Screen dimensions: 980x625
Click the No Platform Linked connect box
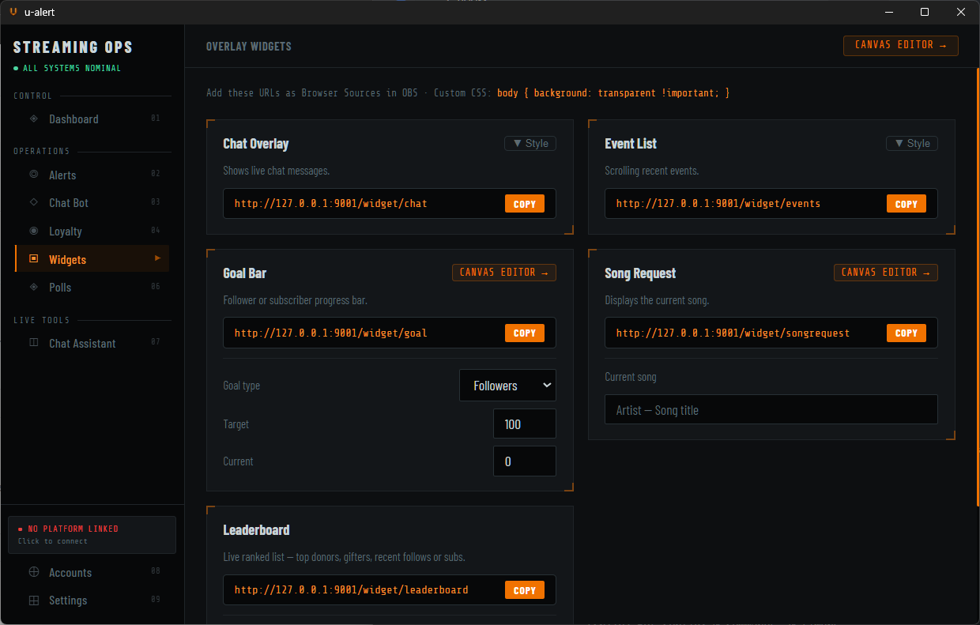click(x=92, y=535)
